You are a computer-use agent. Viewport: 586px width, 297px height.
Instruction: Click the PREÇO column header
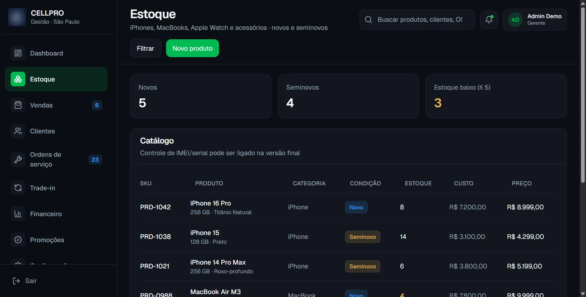(x=522, y=183)
